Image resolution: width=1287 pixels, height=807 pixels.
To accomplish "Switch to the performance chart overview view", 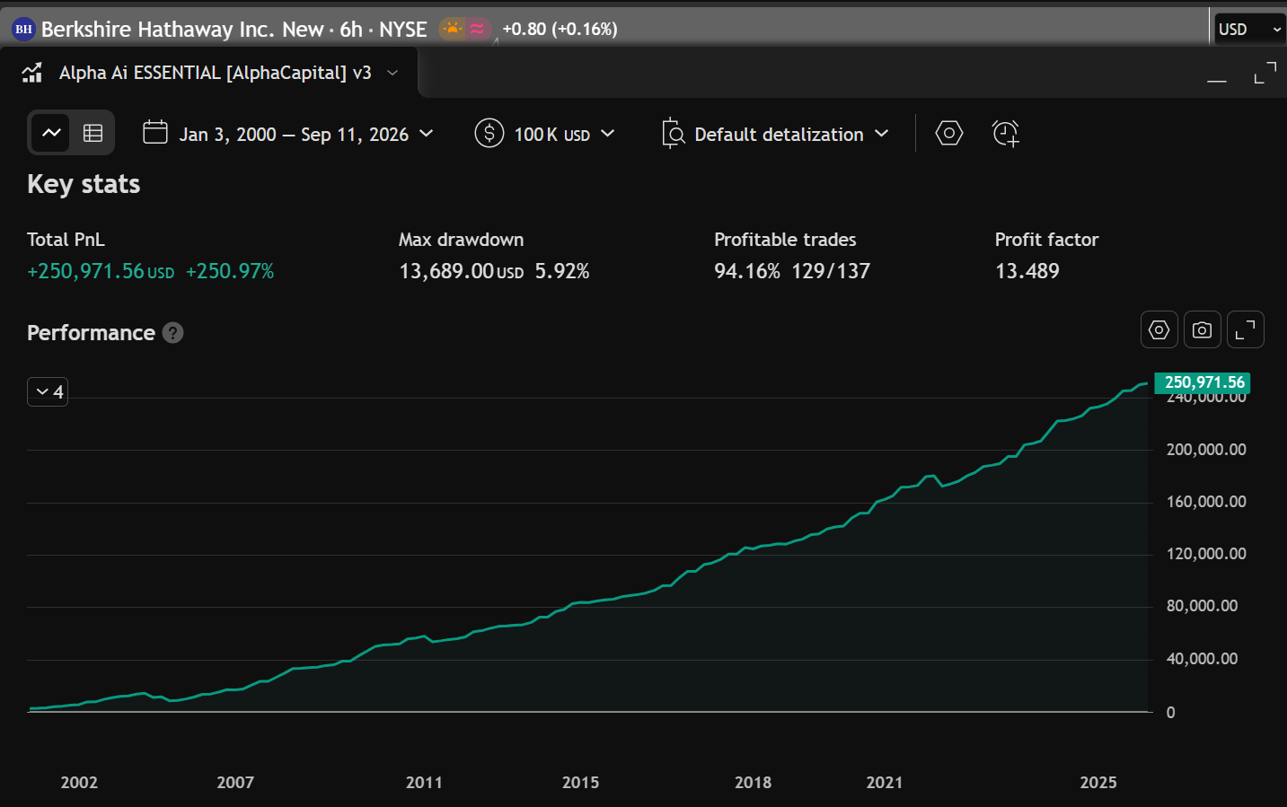I will point(51,133).
